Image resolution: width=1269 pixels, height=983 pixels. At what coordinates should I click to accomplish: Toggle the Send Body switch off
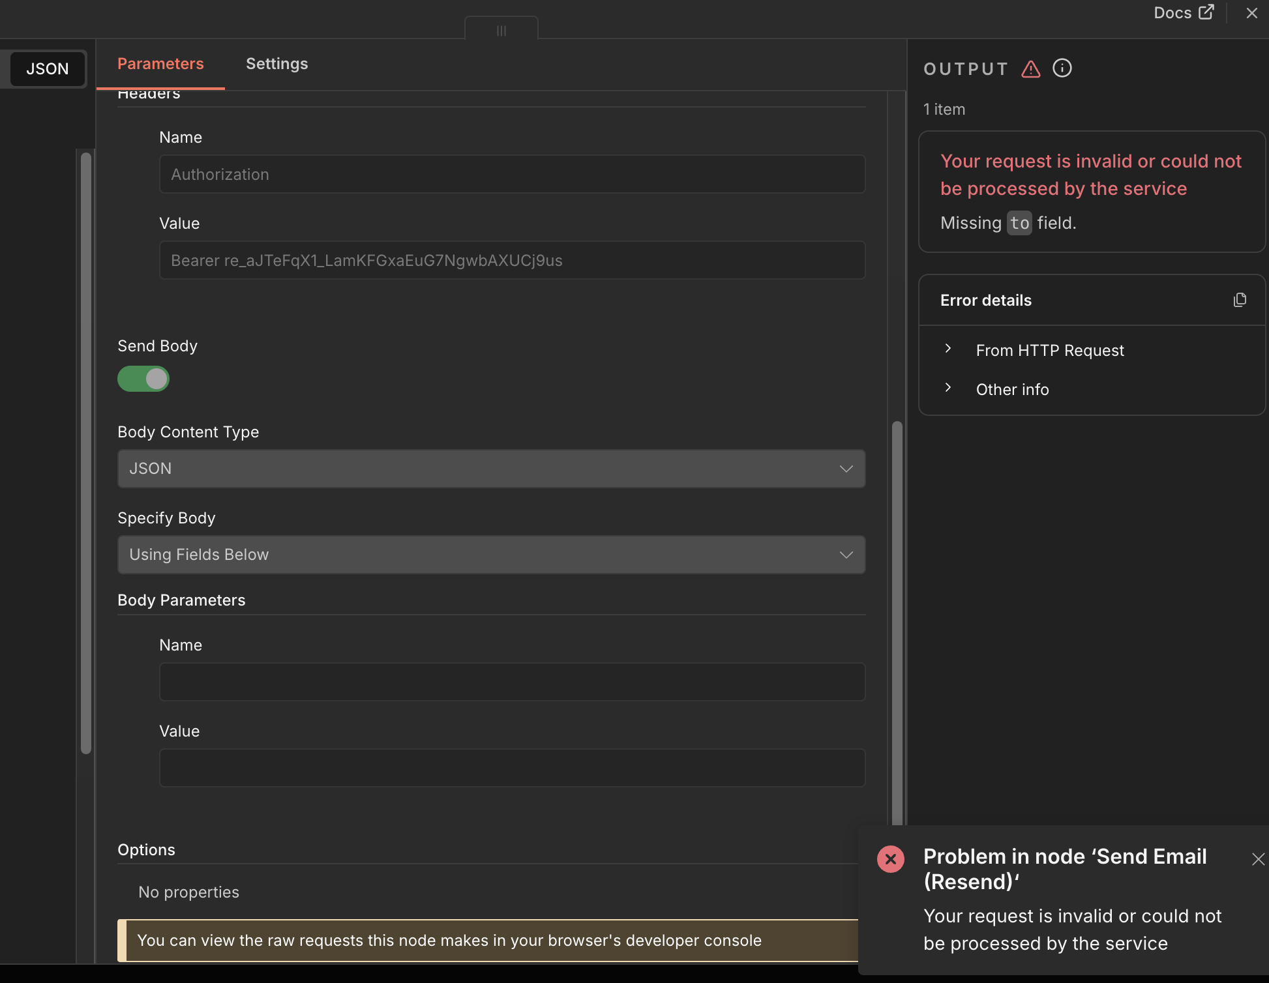(143, 379)
